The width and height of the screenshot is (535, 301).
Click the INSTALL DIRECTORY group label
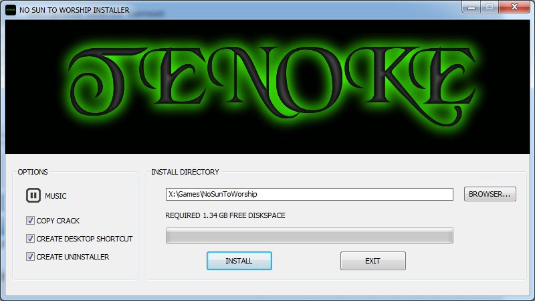185,172
